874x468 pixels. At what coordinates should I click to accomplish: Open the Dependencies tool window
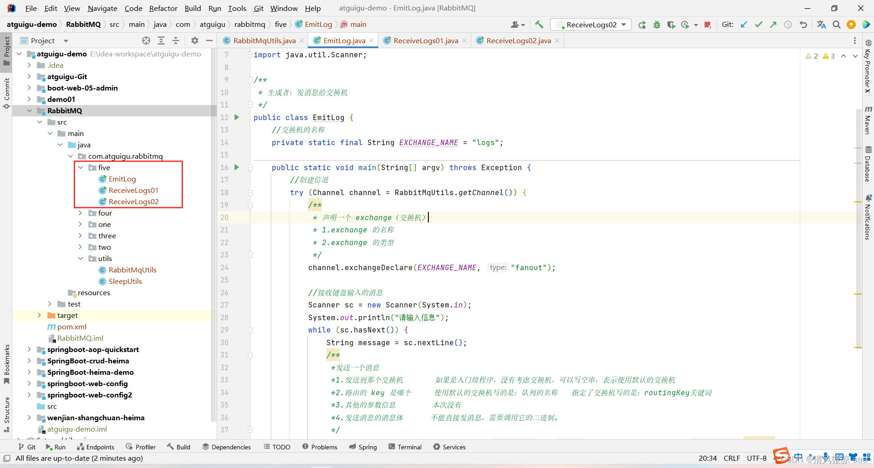coord(226,447)
